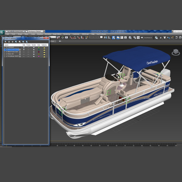Toggle the Graphite Modeling Tools ribbon icon
182x182 pixels.
pos(118,38)
